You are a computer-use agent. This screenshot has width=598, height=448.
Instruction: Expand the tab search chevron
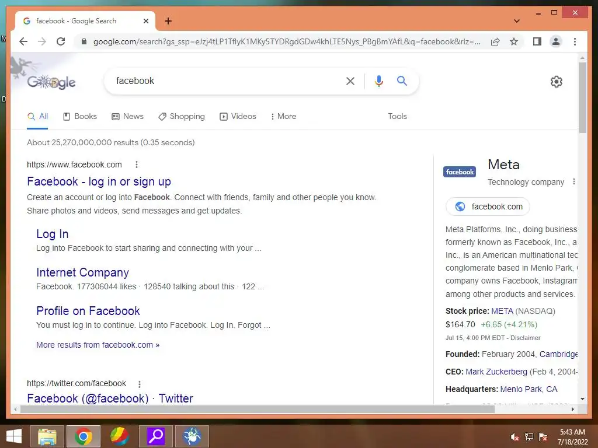click(517, 21)
